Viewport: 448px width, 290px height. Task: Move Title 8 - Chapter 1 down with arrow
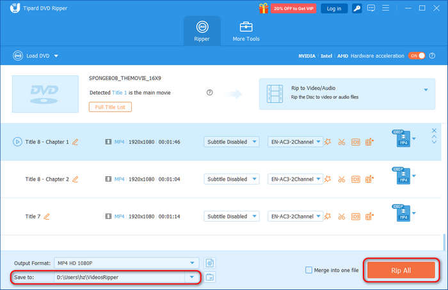coord(434,142)
